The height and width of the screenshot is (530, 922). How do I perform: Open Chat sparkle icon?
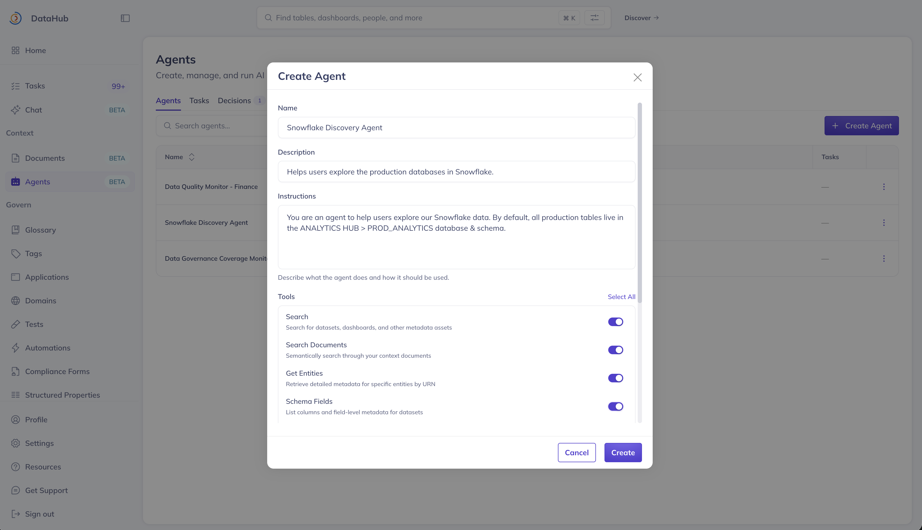[15, 110]
